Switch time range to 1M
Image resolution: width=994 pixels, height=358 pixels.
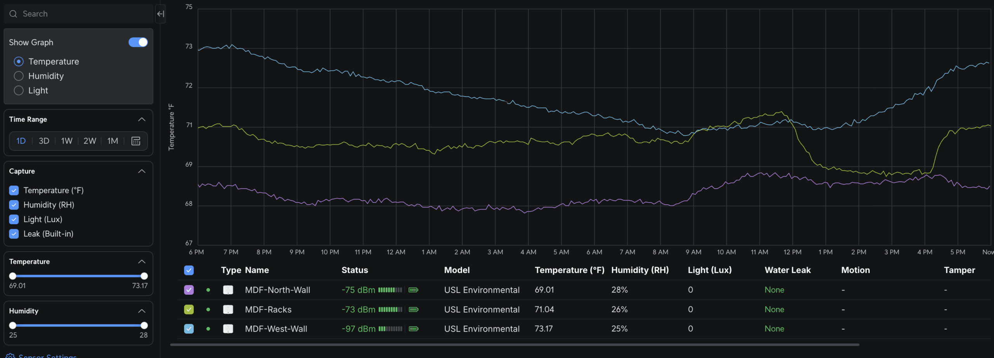113,141
